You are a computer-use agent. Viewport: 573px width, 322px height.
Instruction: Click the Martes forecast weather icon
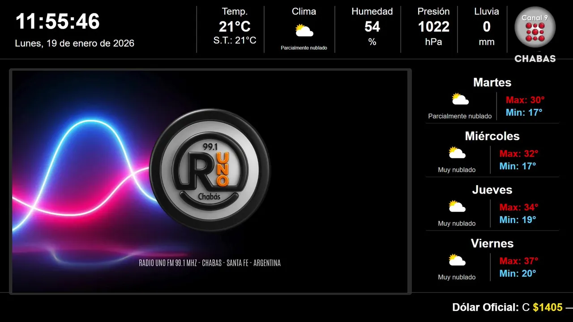coord(460,99)
